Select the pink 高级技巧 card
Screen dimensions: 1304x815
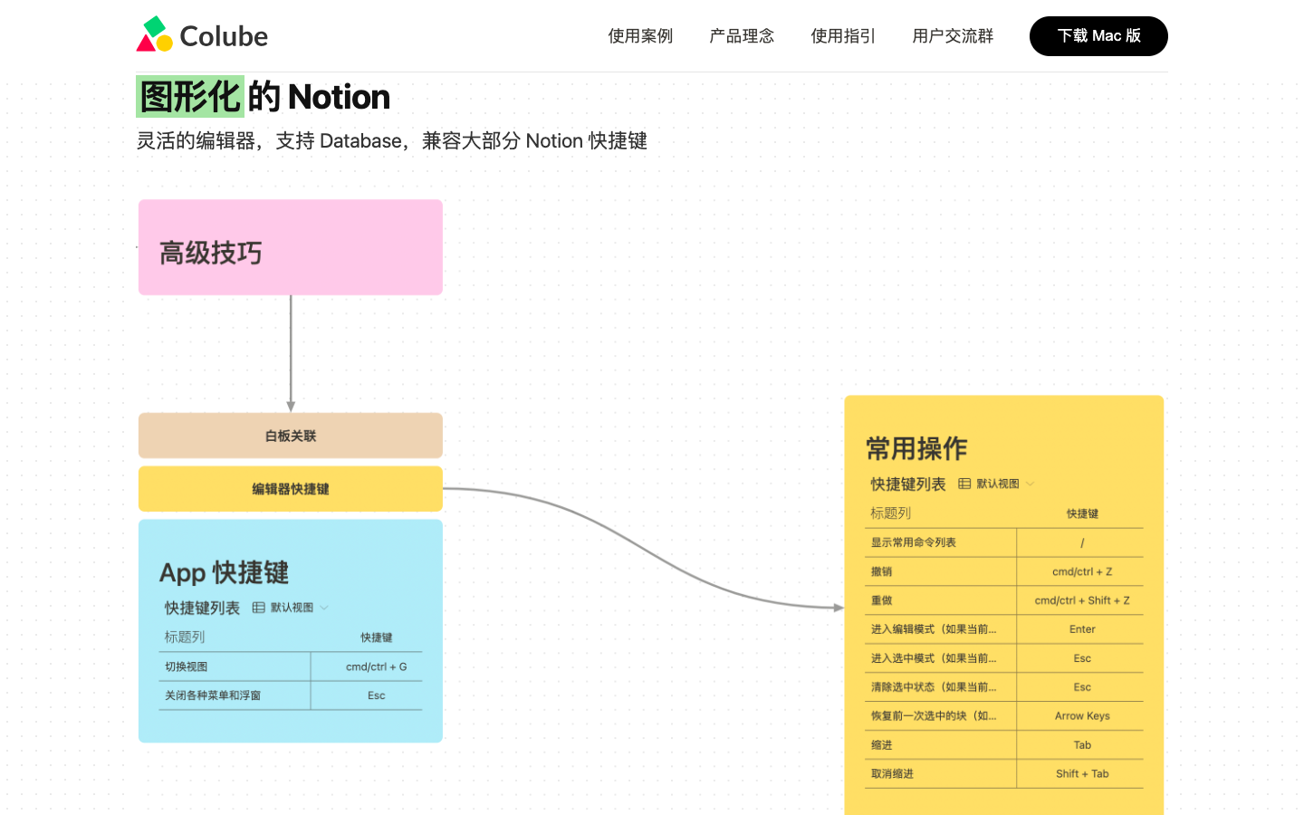tap(291, 247)
